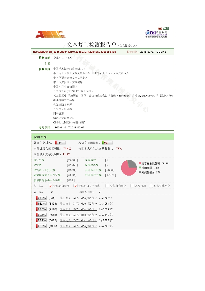The image size is (205, 291).
Task: Click the printer icon at top right
Action: tap(160, 28)
